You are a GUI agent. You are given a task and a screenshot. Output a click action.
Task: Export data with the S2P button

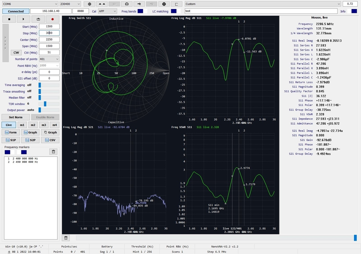coord(30,140)
